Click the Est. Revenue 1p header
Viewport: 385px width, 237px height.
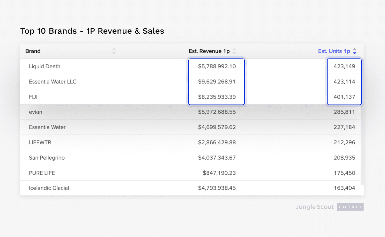tap(209, 51)
